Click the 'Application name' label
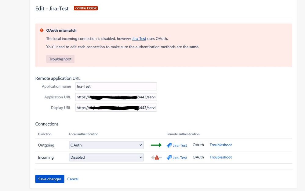 coord(56,87)
